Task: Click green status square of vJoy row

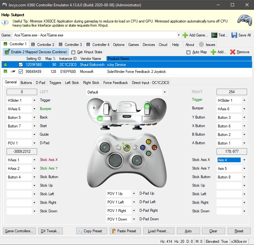Action: tap(5, 64)
